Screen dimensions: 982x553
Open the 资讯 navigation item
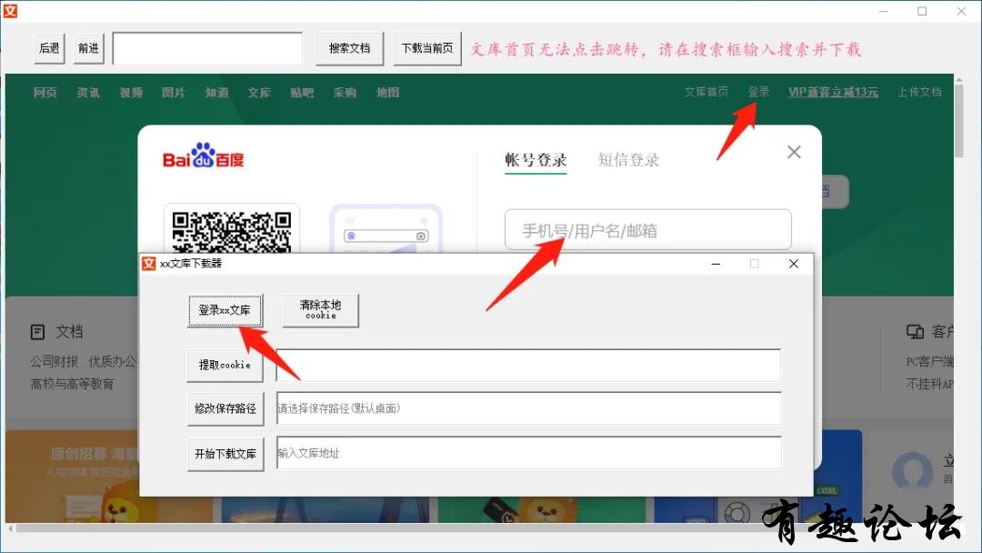(x=88, y=93)
